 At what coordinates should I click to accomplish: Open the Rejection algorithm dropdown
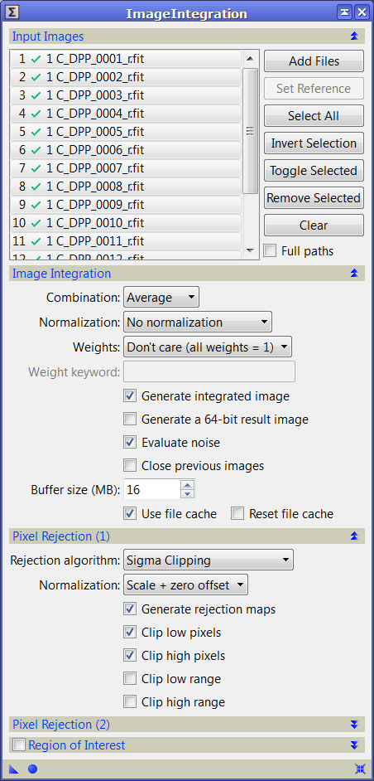[209, 560]
